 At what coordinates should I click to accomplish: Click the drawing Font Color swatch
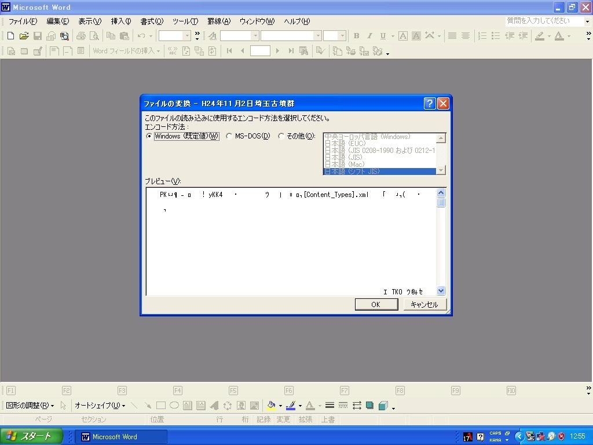[310, 406]
